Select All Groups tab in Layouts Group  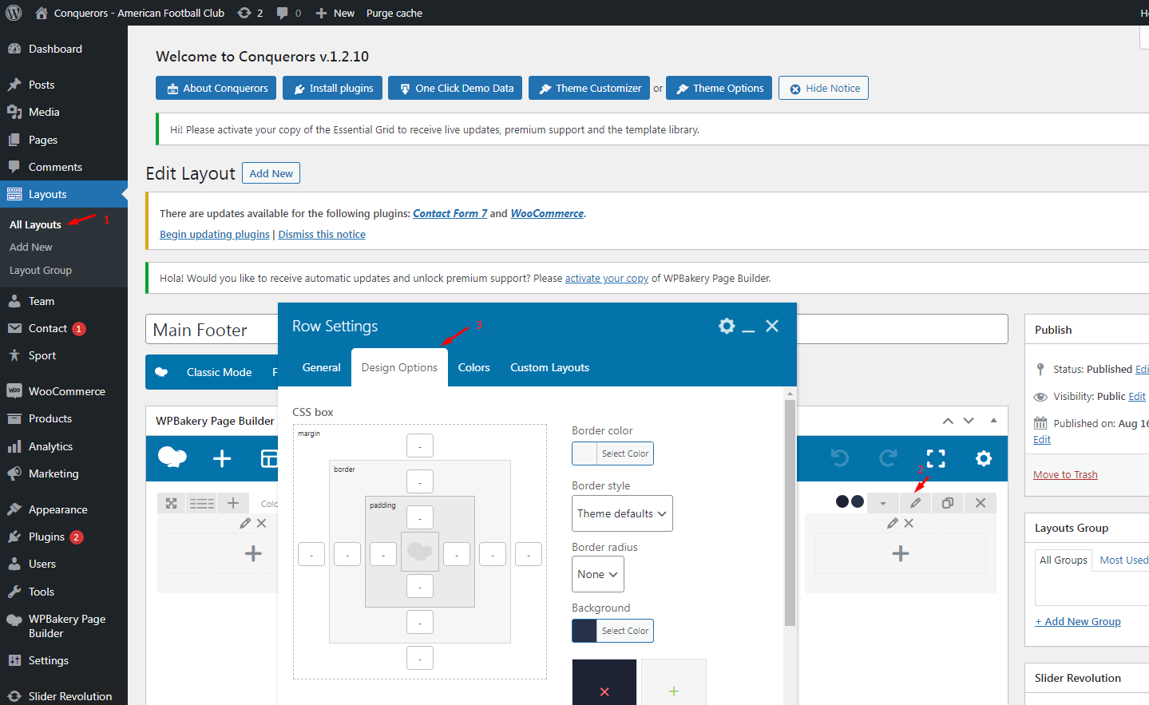(1064, 560)
